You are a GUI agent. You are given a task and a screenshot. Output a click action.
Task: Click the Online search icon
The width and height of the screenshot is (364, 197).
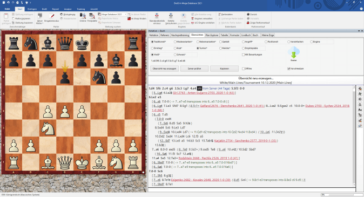coord(83,16)
